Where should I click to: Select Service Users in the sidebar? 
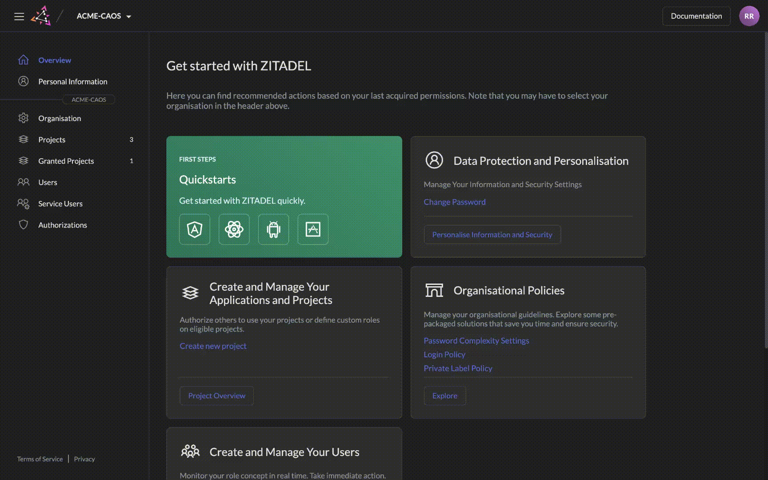coord(60,204)
